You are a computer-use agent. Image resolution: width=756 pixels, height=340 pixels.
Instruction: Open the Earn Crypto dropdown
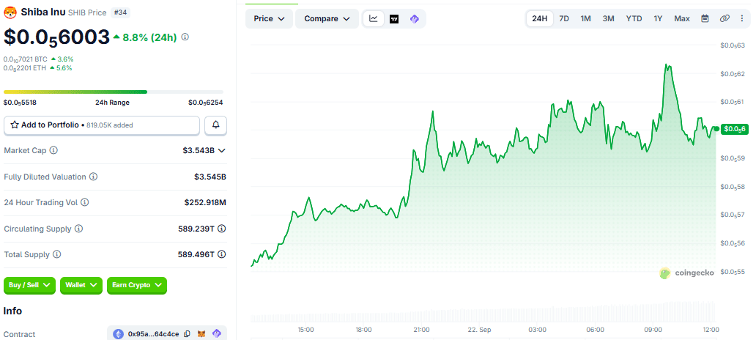pyautogui.click(x=136, y=285)
